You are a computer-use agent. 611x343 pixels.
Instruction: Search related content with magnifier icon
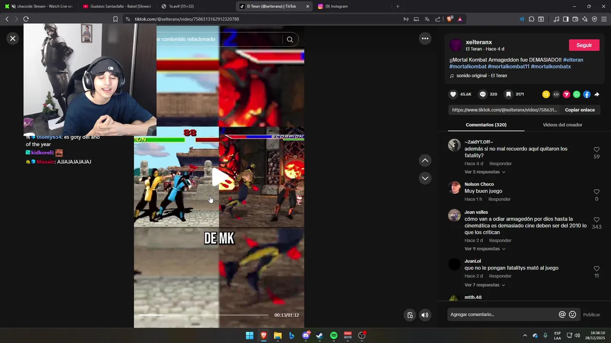point(290,39)
